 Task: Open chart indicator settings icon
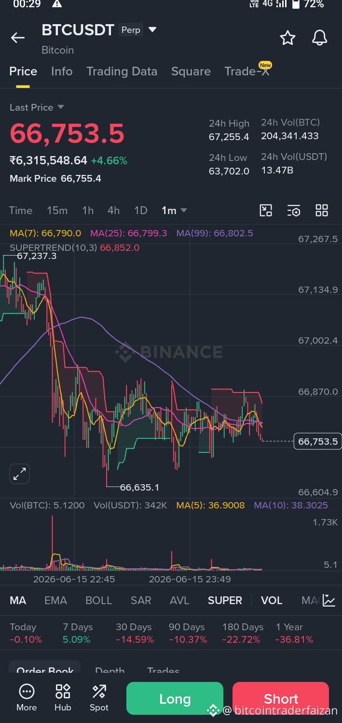coord(294,210)
